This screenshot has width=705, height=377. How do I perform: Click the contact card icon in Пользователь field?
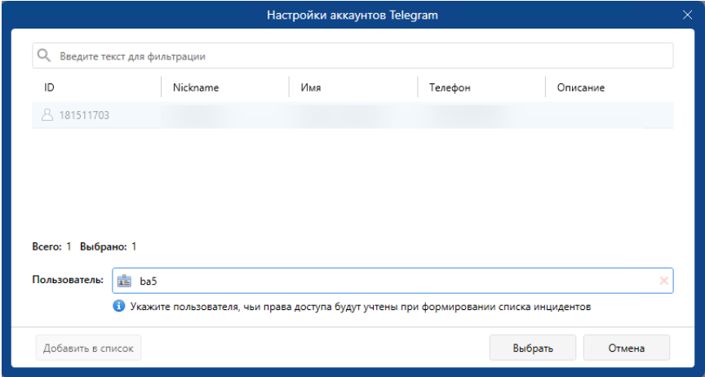[x=124, y=281]
